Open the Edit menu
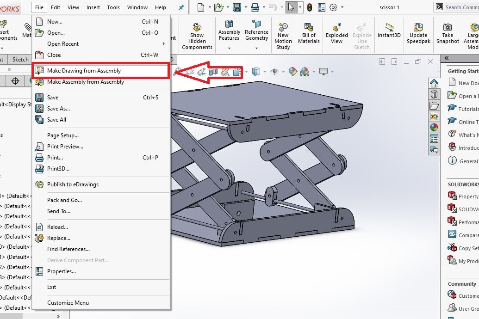The width and height of the screenshot is (479, 319). (55, 7)
